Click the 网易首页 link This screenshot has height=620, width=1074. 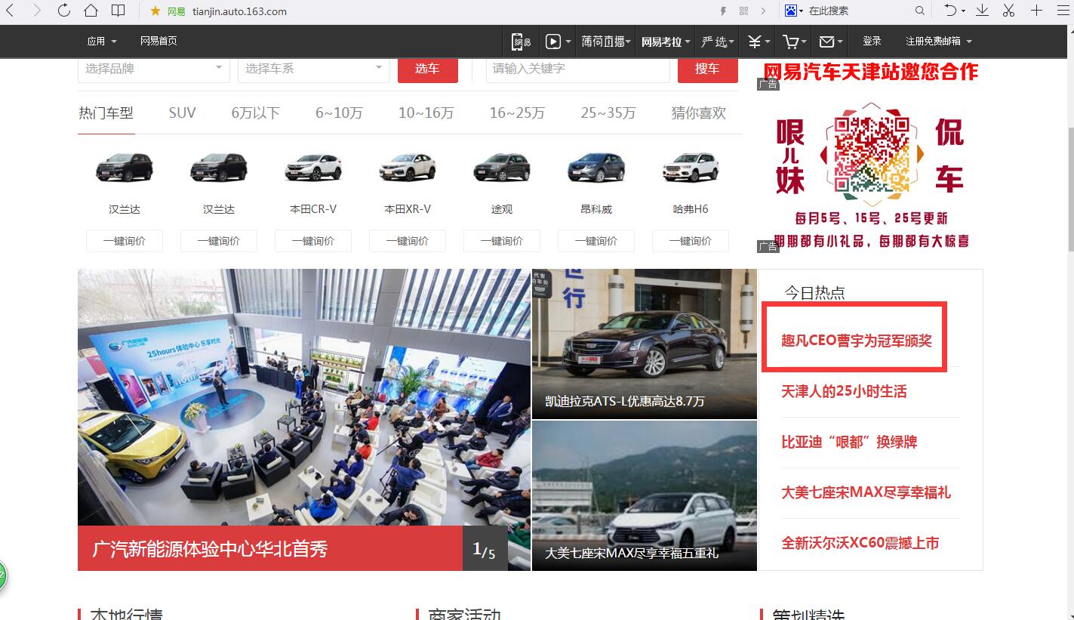pyautogui.click(x=158, y=41)
